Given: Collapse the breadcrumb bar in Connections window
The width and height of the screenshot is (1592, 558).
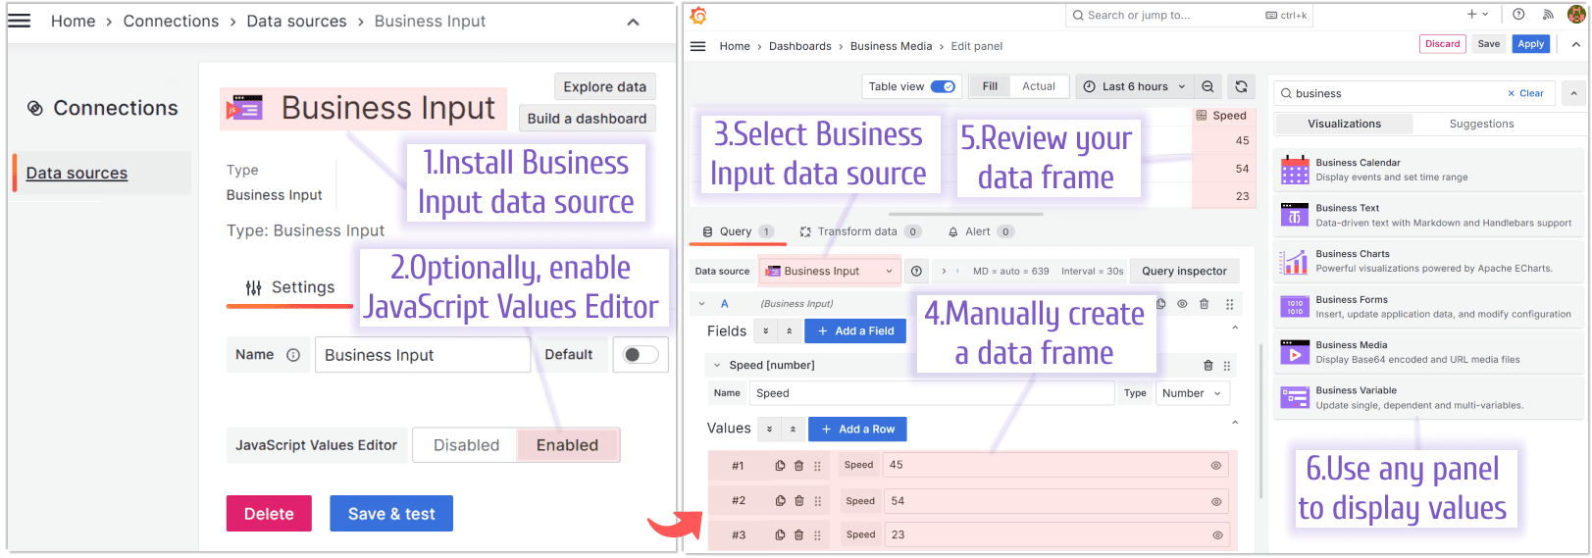Looking at the screenshot, I should coord(633,22).
